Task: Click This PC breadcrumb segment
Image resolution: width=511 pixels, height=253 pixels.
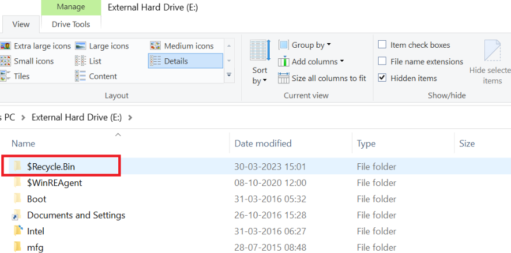Action: [8, 117]
